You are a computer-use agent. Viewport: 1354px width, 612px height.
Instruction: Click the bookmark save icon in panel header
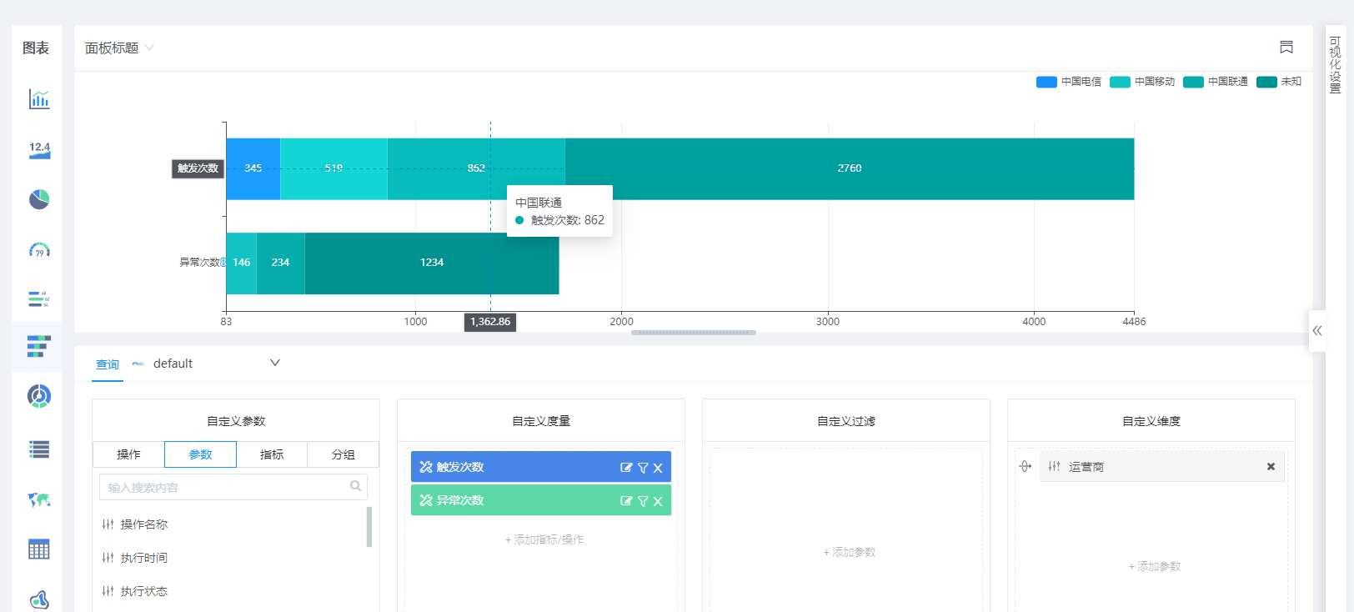tap(1286, 48)
